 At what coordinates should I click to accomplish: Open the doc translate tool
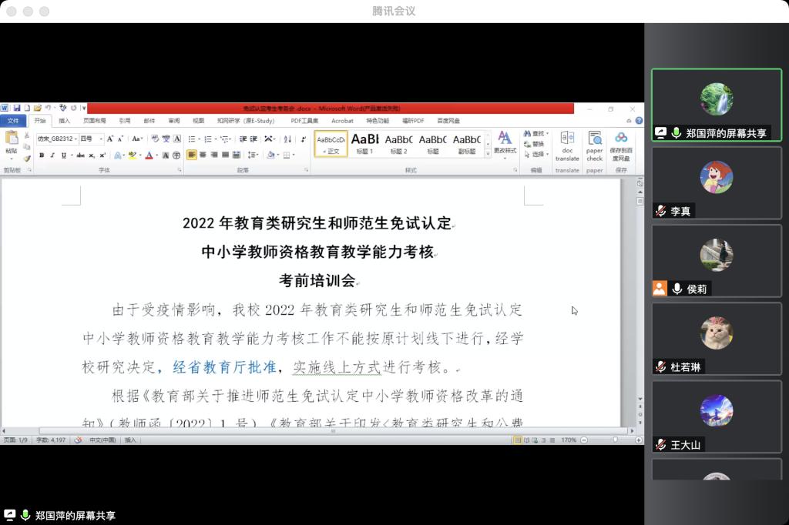(x=567, y=145)
